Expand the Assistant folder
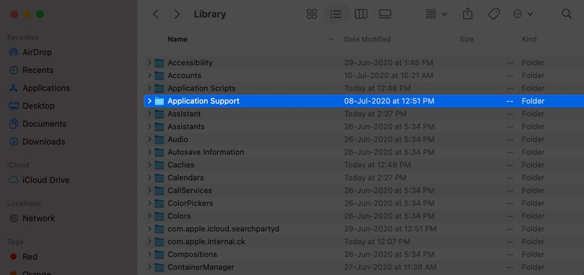This screenshot has height=275, width=584. click(x=149, y=114)
